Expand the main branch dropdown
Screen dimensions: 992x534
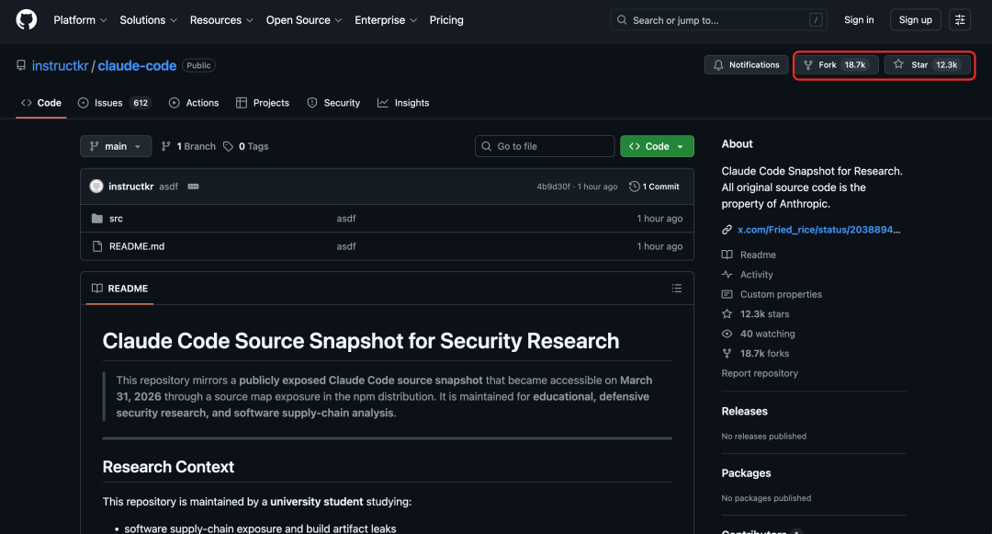[116, 146]
